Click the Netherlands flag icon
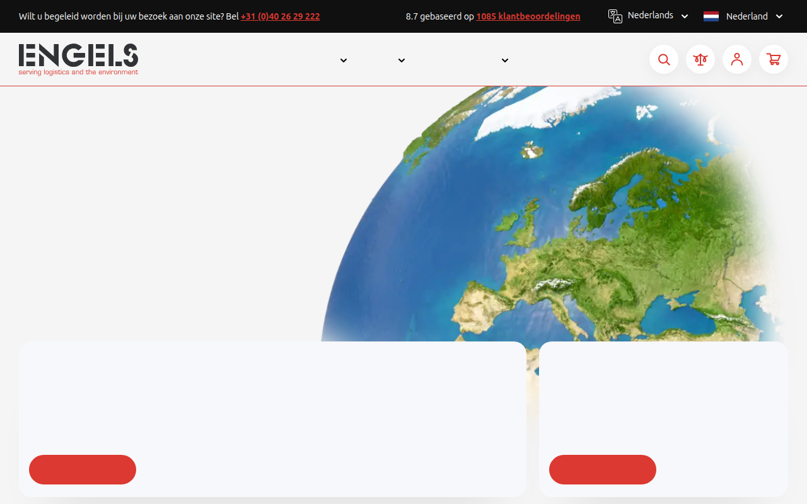The height and width of the screenshot is (504, 807). [x=711, y=16]
